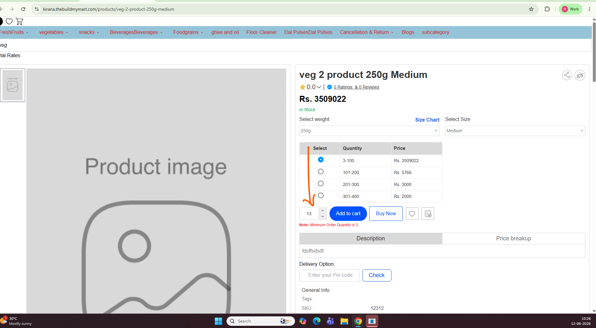Click the browser address bar URL
The height and width of the screenshot is (328, 596).
[x=108, y=9]
